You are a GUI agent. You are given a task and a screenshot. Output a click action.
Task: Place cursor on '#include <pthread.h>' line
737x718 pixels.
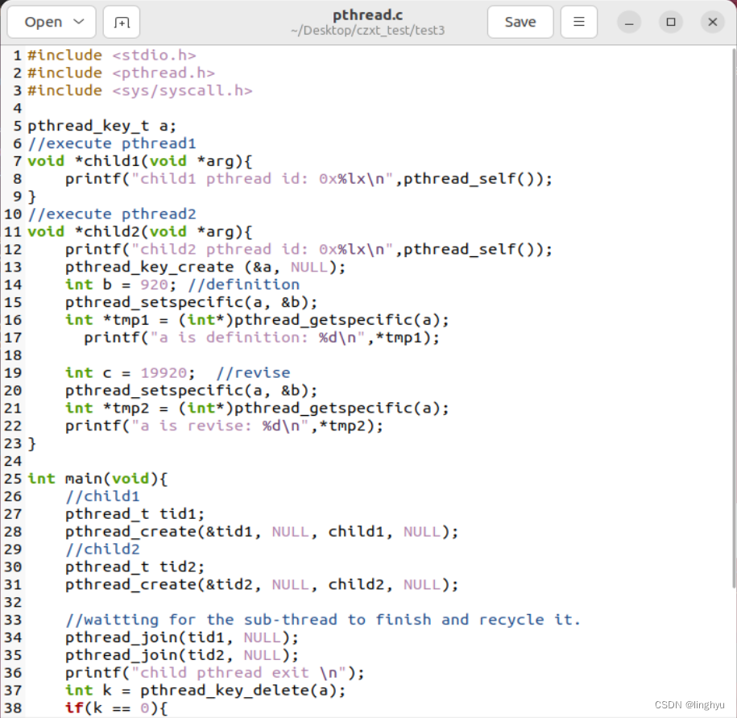(122, 73)
